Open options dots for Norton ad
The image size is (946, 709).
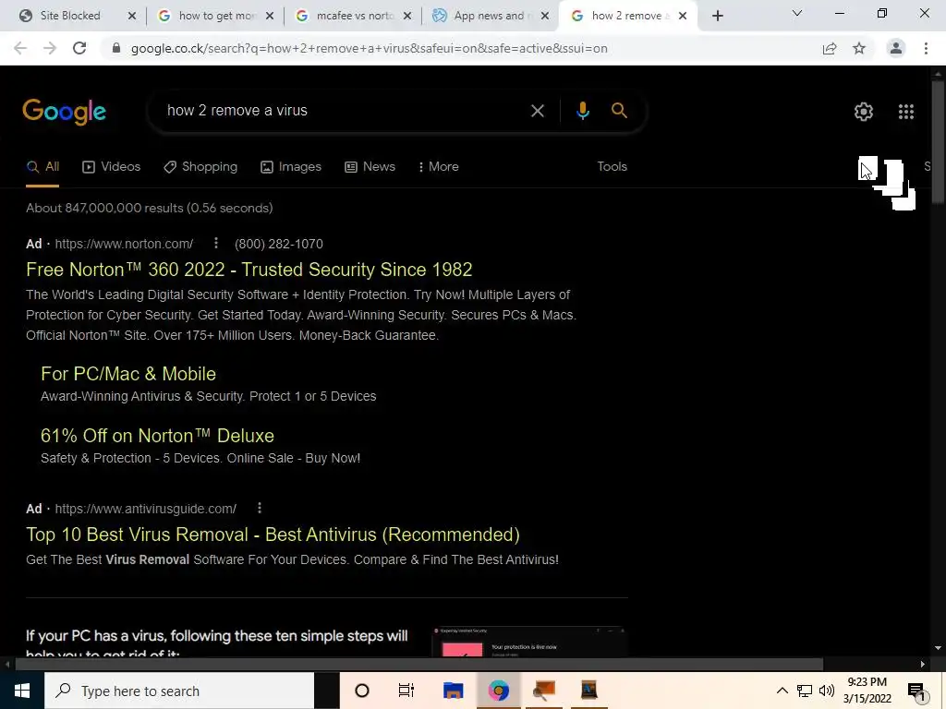point(216,243)
